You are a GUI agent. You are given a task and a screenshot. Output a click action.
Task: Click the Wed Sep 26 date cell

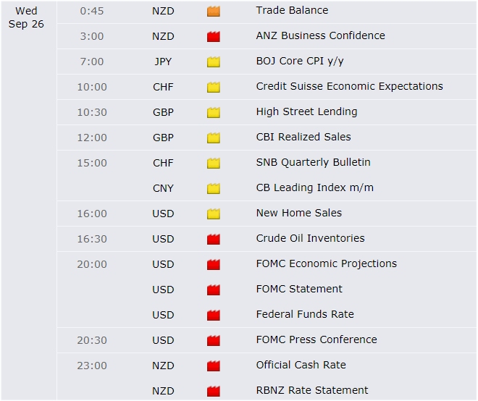[27, 17]
